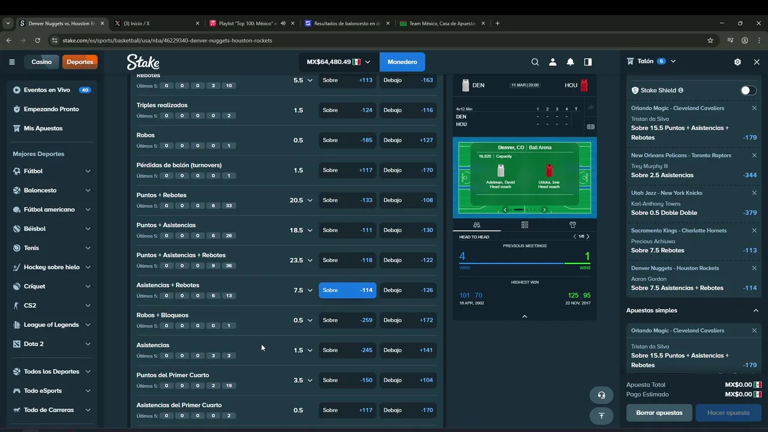Click Borrar apuestas
The image size is (768, 432).
tap(659, 413)
